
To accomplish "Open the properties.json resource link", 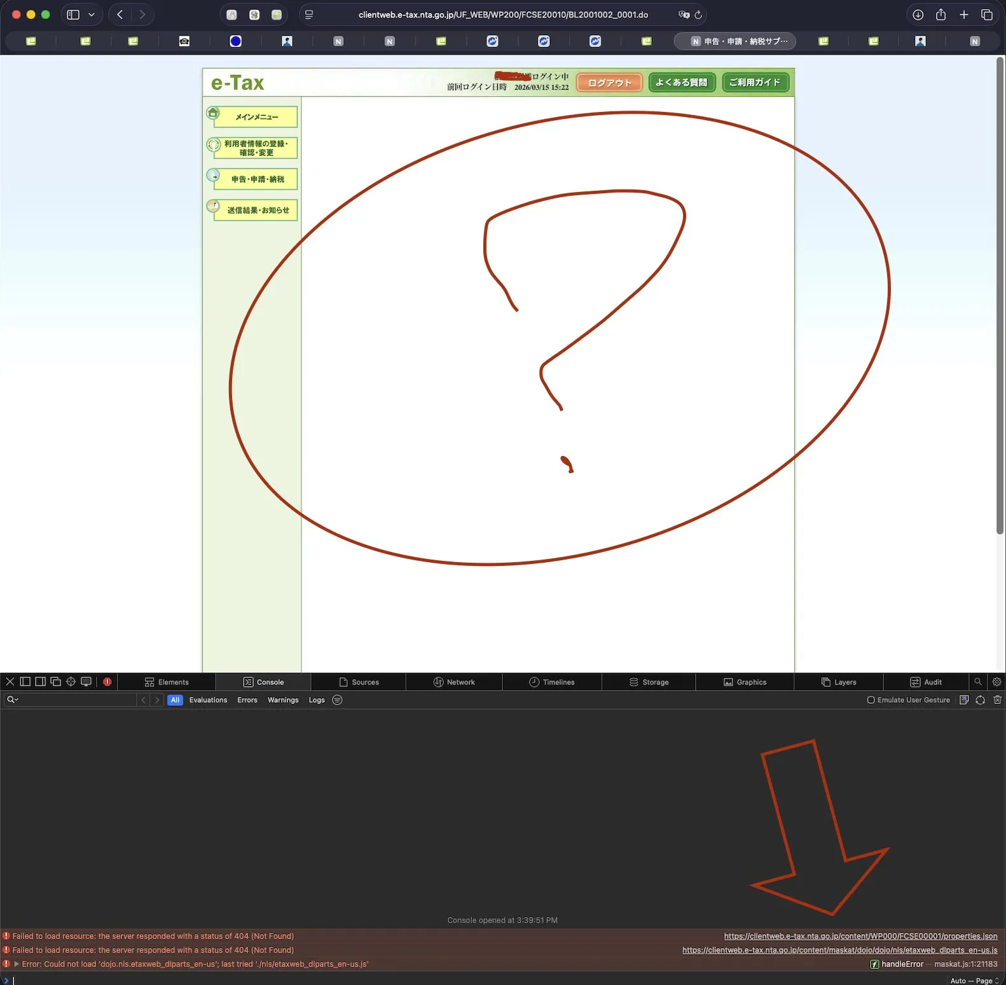I will [860, 936].
